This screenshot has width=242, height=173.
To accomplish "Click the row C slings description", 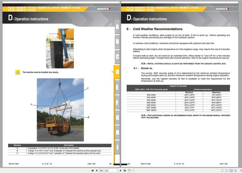I will 64,153.
